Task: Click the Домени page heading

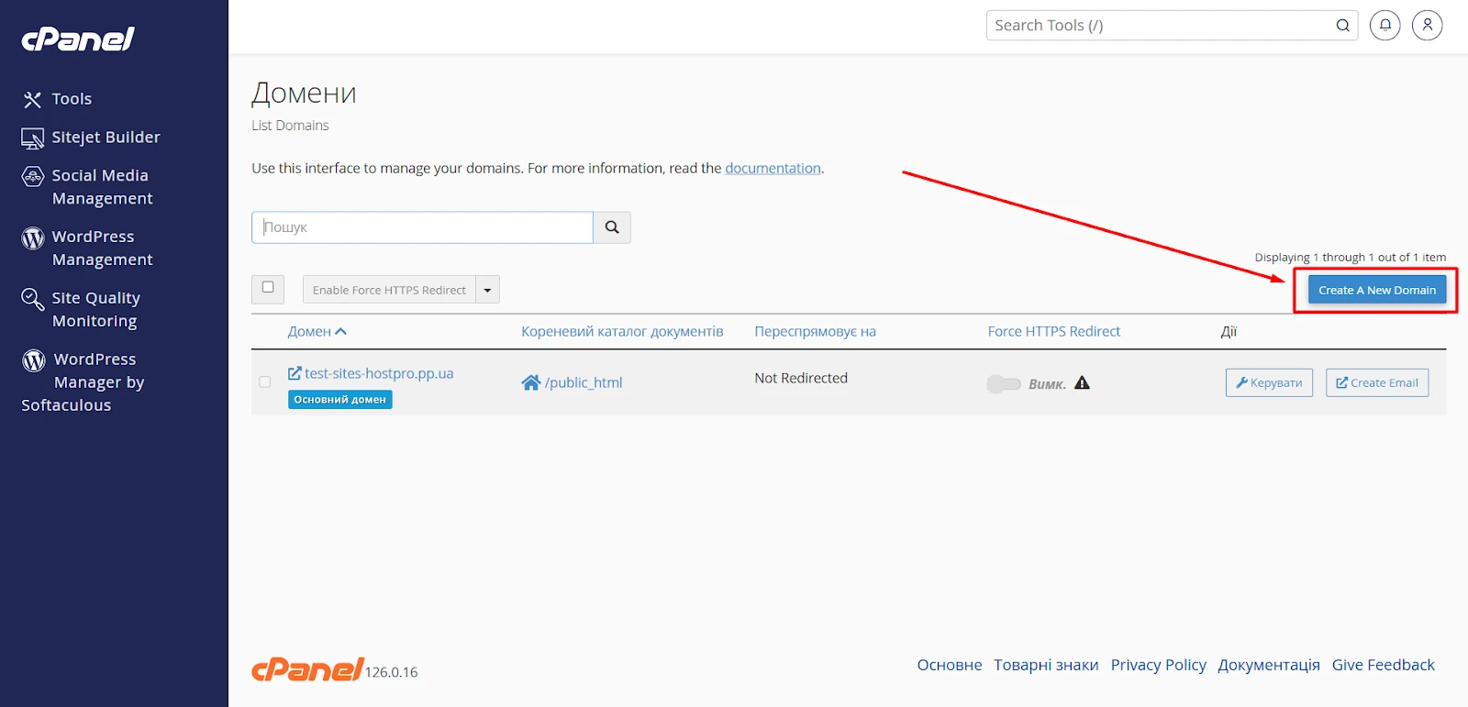Action: 304,93
